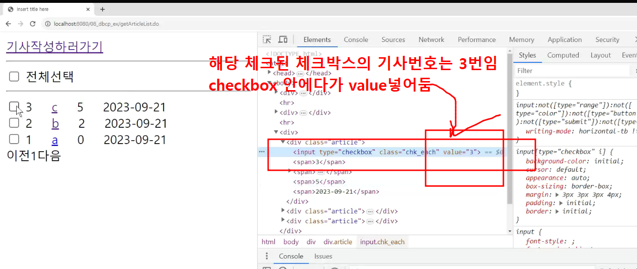The image size is (637, 269).
Task: Check the checkbox for article 1
Action: (x=14, y=139)
